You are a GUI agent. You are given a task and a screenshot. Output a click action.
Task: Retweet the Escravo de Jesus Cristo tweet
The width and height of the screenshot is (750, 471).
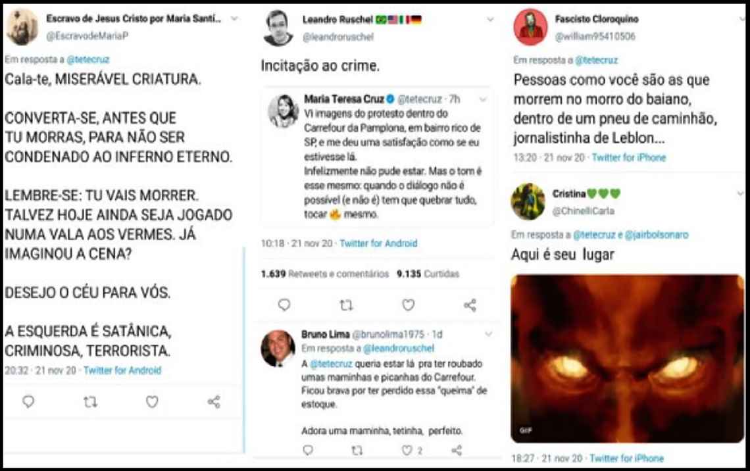pyautogui.click(x=90, y=402)
